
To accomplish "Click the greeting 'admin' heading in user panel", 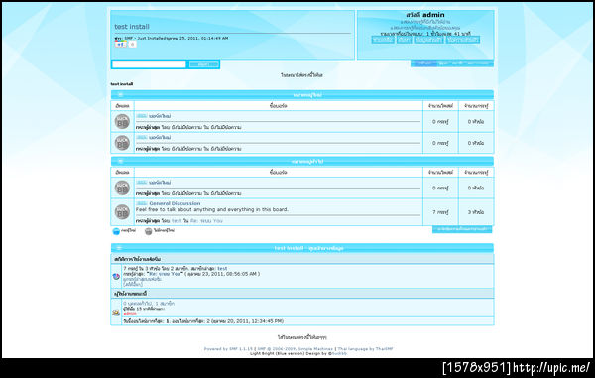I will tap(425, 15).
